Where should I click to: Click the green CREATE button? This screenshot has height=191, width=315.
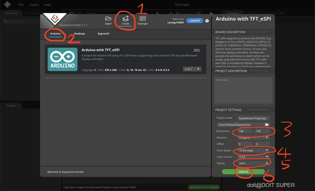[243, 172]
